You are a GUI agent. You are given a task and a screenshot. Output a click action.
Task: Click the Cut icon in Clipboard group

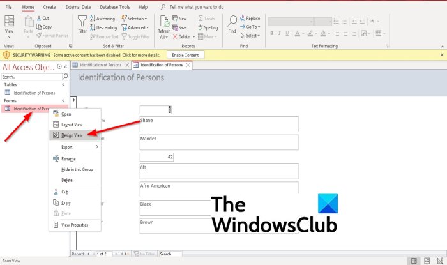point(39,19)
